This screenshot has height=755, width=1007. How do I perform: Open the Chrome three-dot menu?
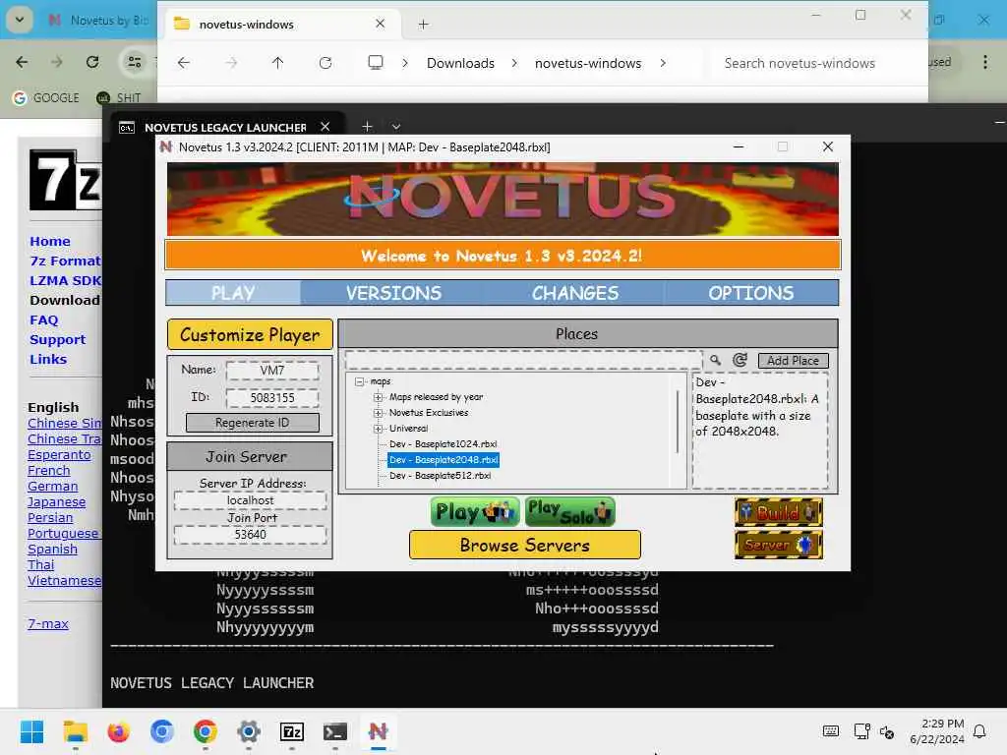(x=985, y=62)
